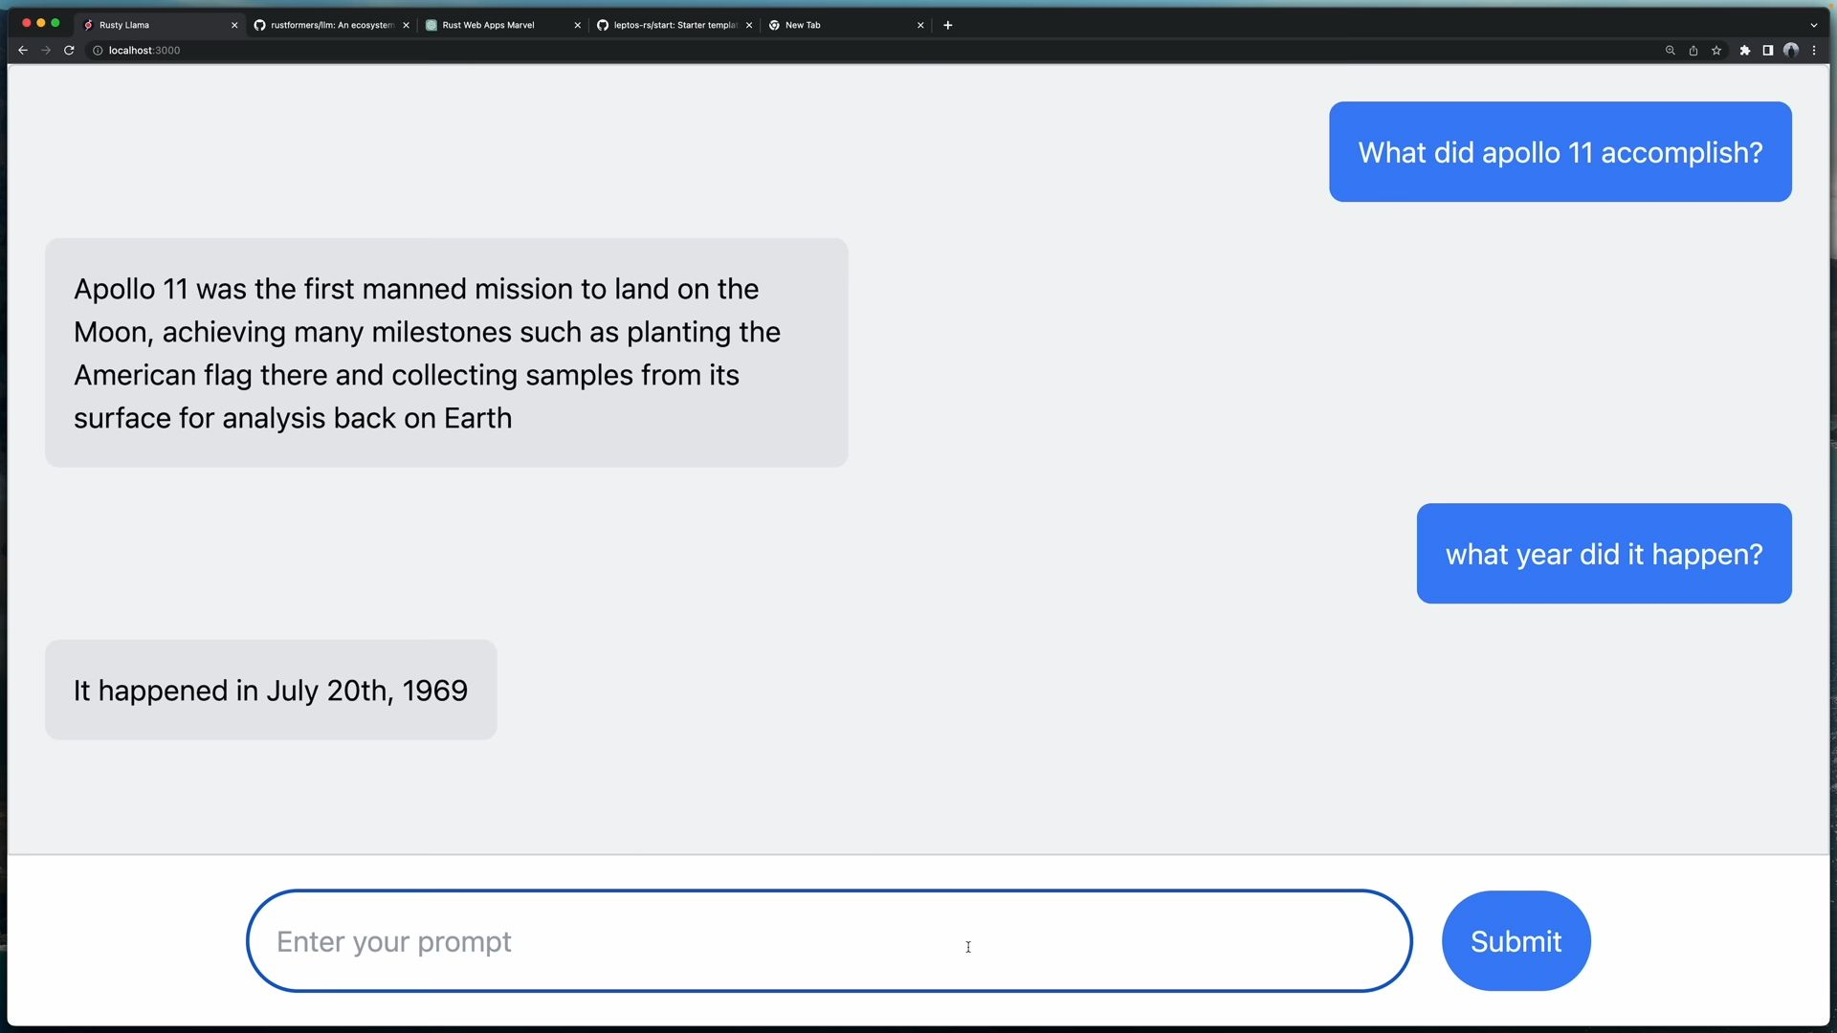Close the New Tab tab
The width and height of the screenshot is (1837, 1033).
(x=920, y=26)
